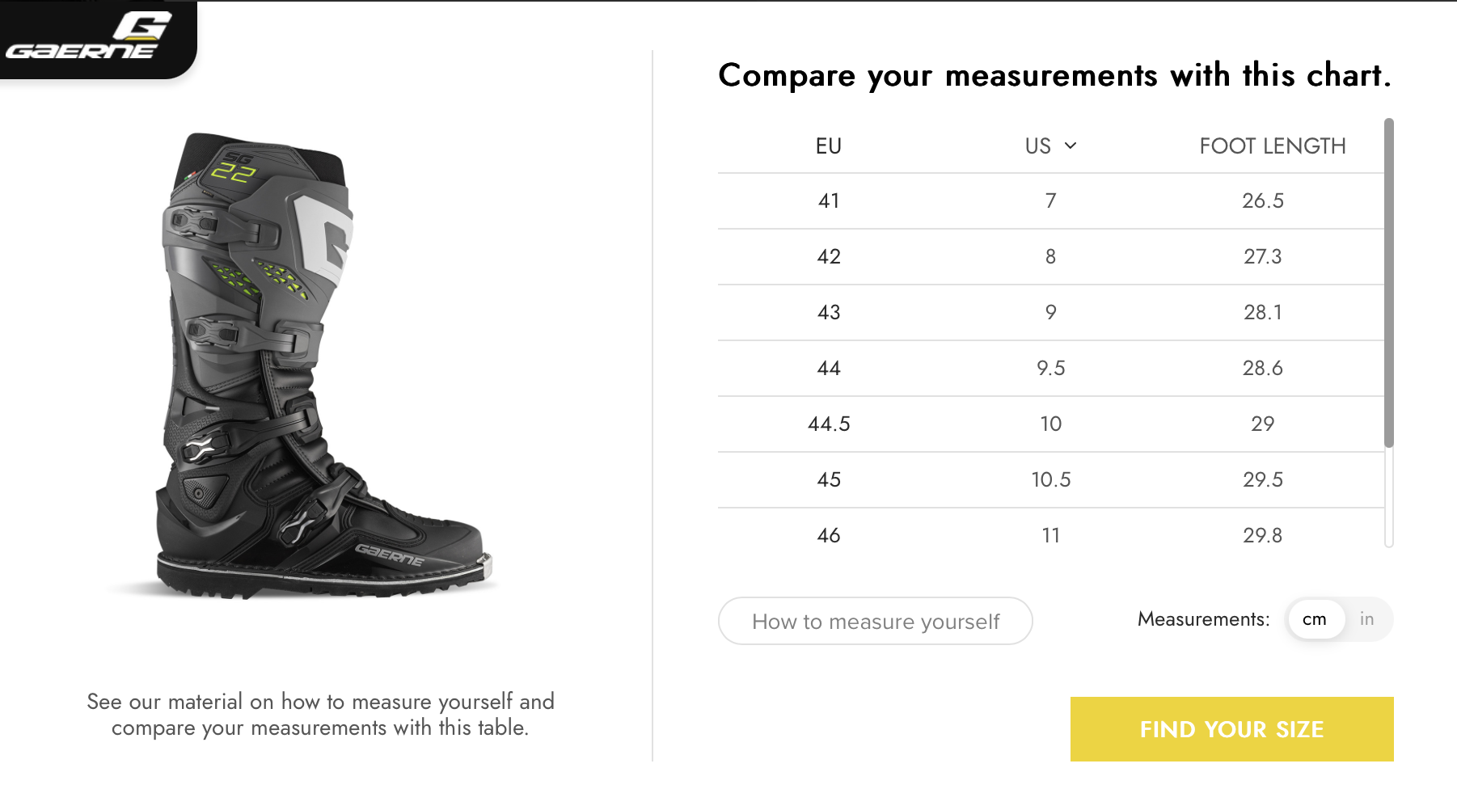Switch measurements to inches
The width and height of the screenshot is (1457, 810).
coord(1366,619)
